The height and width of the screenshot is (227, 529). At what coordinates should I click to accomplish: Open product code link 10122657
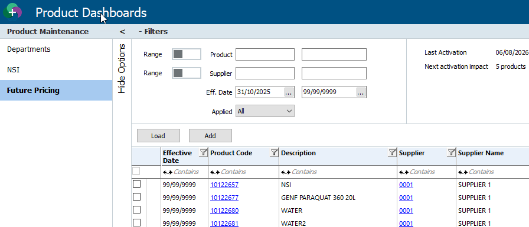click(x=224, y=185)
